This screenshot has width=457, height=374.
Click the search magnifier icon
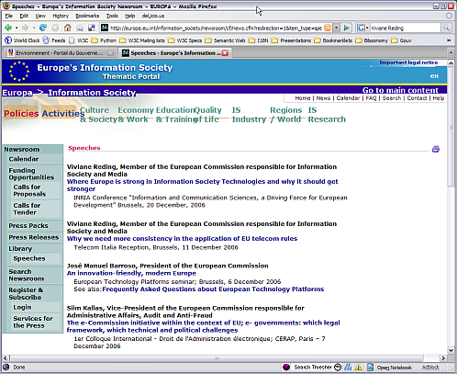pos(446,28)
